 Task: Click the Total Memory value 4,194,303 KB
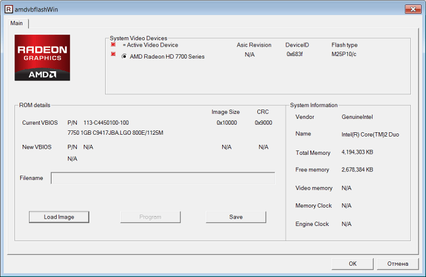pos(357,152)
